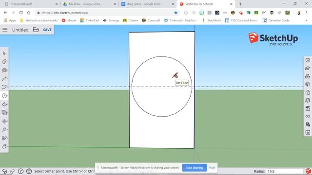Go to the browser home page
Viewport: 312px width, 175px height.
29,13
